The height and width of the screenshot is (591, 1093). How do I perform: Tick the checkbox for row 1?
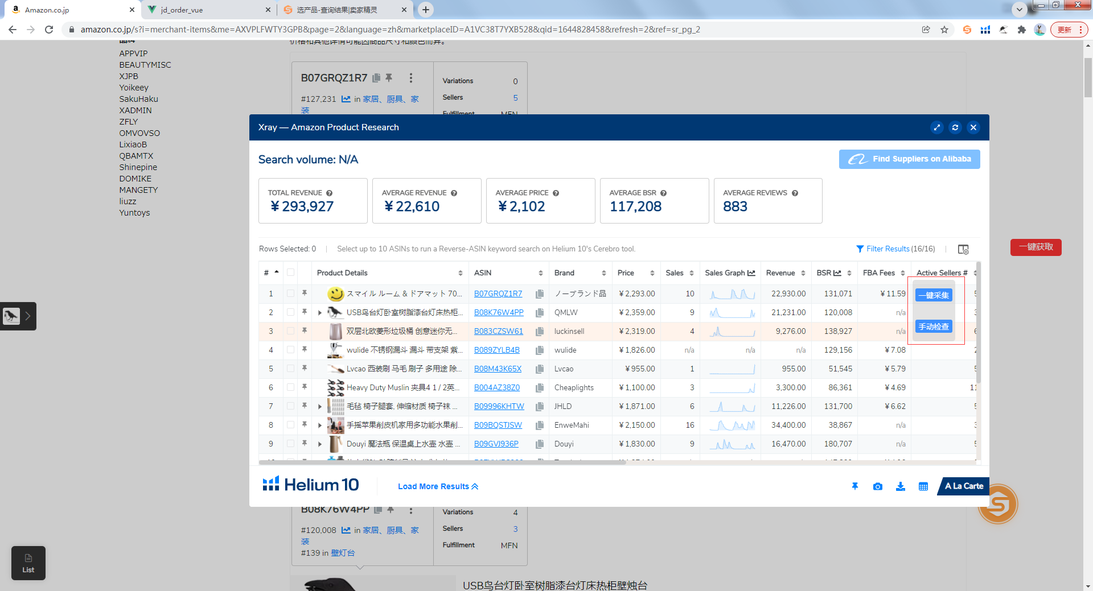pyautogui.click(x=291, y=294)
